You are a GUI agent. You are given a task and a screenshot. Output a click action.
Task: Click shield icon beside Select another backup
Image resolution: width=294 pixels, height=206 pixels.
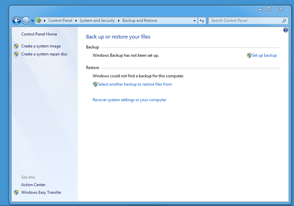[95, 84]
